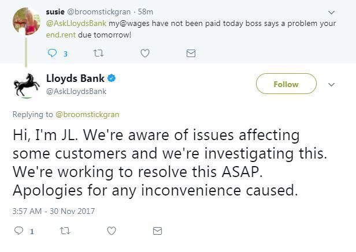Image resolution: width=356 pixels, height=252 pixels.
Task: Send susie's tweet via direct message
Action: (191, 53)
